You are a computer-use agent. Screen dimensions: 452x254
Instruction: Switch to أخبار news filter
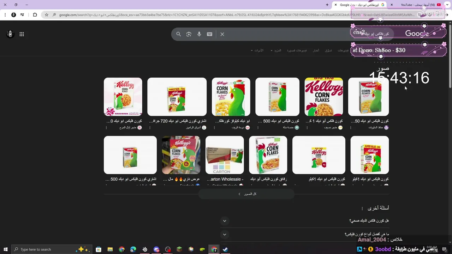pyautogui.click(x=316, y=50)
